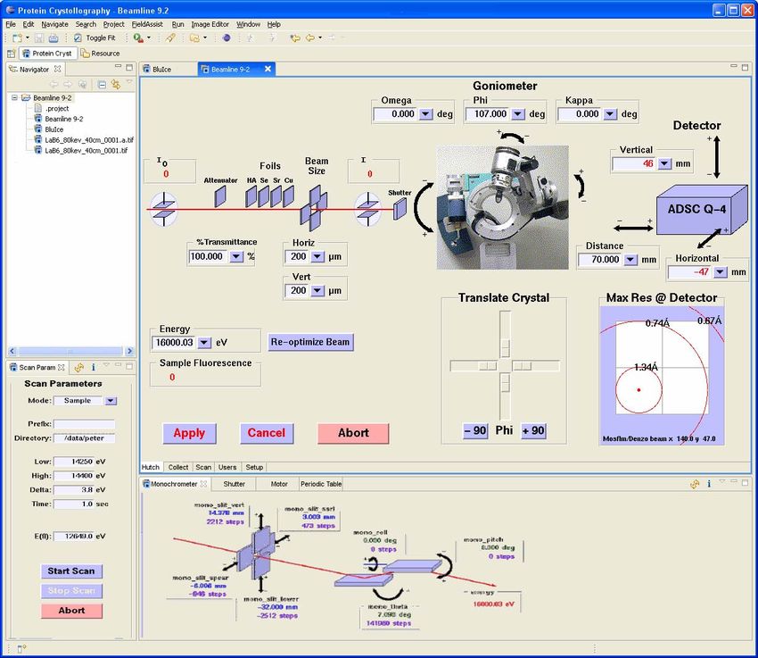
Task: Click the info icon in the Monochrometer panel
Action: pos(709,484)
